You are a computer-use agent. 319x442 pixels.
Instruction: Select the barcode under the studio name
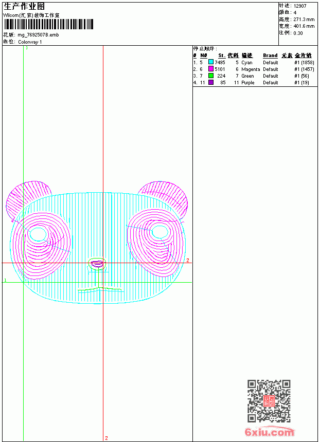click(48, 24)
